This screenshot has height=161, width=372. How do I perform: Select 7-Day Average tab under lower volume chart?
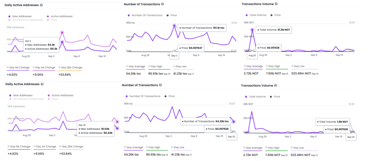coord(252,148)
